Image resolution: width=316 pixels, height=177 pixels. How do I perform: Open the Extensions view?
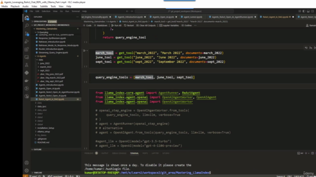27,49
